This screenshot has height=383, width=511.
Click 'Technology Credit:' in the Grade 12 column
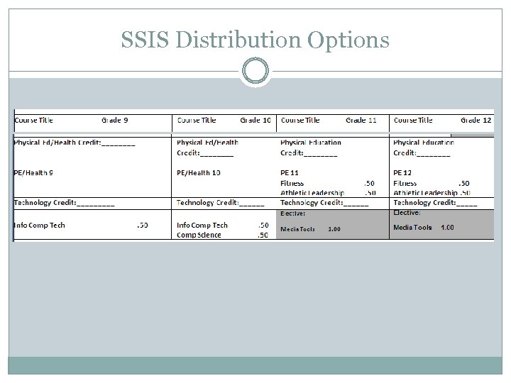[x=424, y=203]
